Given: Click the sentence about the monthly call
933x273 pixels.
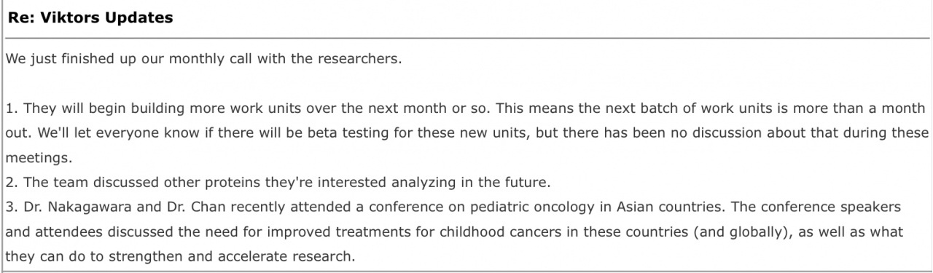Looking at the screenshot, I should pos(203,59).
